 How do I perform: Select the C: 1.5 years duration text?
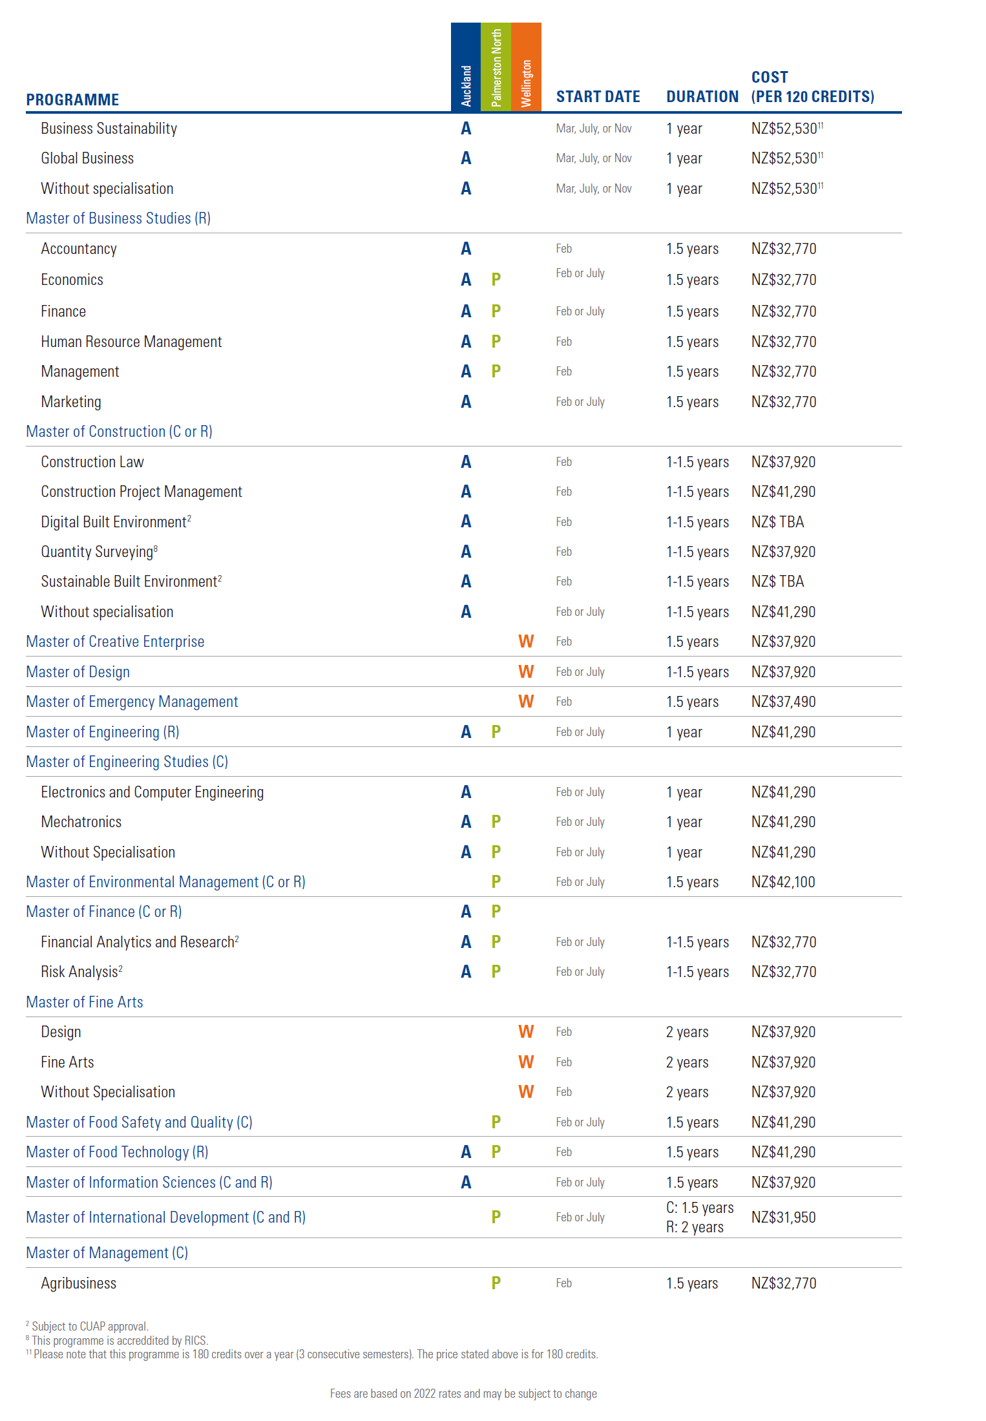pyautogui.click(x=700, y=1208)
